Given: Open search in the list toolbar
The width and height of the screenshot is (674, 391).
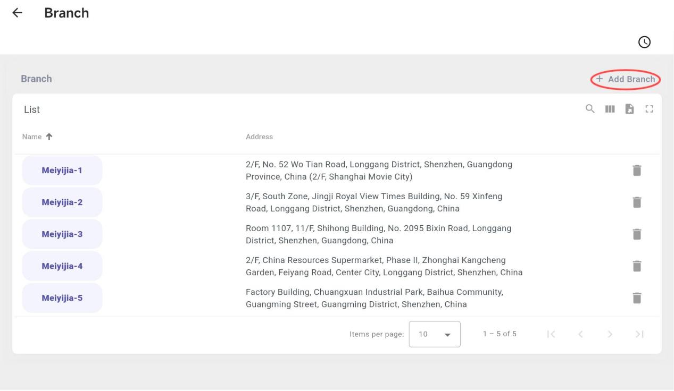Looking at the screenshot, I should (x=590, y=109).
